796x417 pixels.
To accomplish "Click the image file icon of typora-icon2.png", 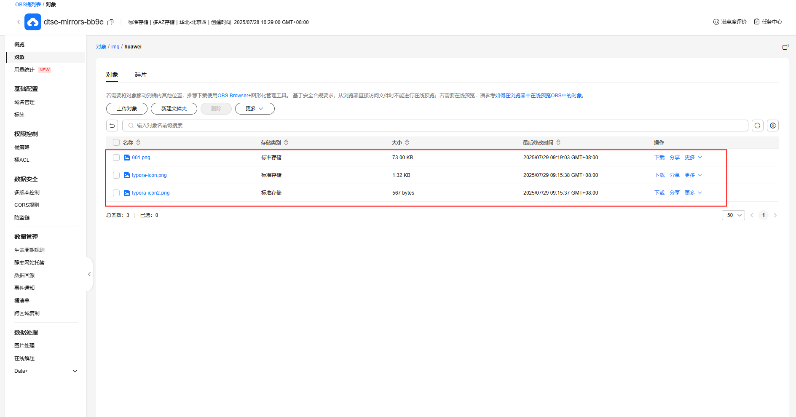I will [x=127, y=193].
